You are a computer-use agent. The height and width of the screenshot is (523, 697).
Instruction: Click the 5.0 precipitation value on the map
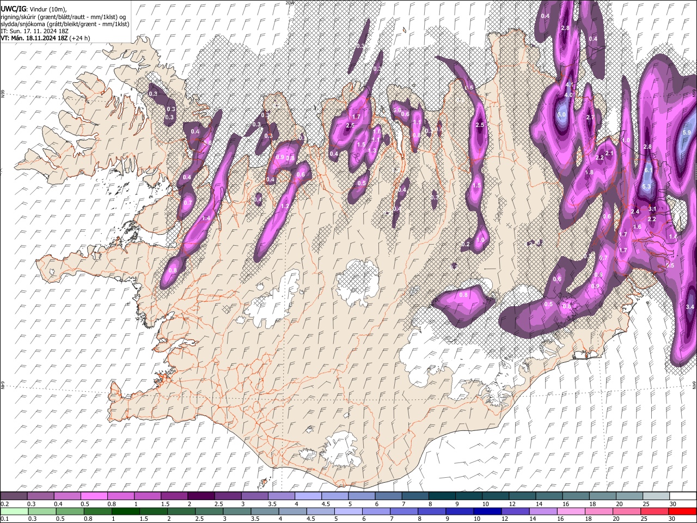pyautogui.click(x=562, y=115)
